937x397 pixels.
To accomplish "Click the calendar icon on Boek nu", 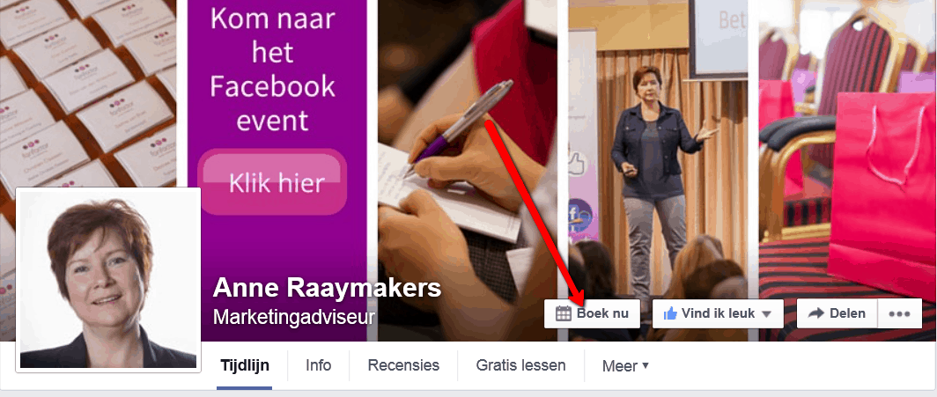I will pyautogui.click(x=563, y=313).
